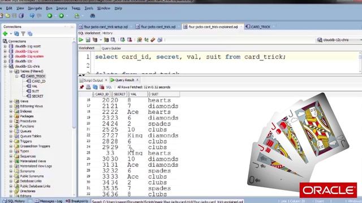Viewport: 362px width, 203px height.
Task: Click the Filter funnel icon in Connections panel
Action: coord(23,34)
